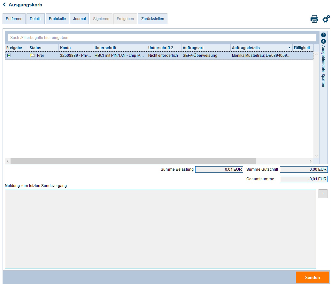Click horizontal scrollbar left arrow
The height and width of the screenshot is (285, 331).
[x=8, y=161]
